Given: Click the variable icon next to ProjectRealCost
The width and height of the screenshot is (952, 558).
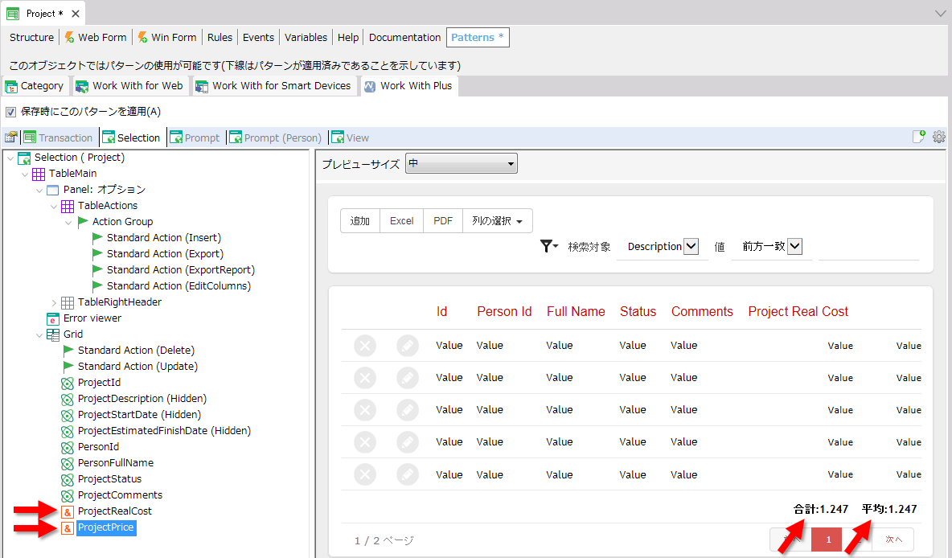Looking at the screenshot, I should click(68, 512).
